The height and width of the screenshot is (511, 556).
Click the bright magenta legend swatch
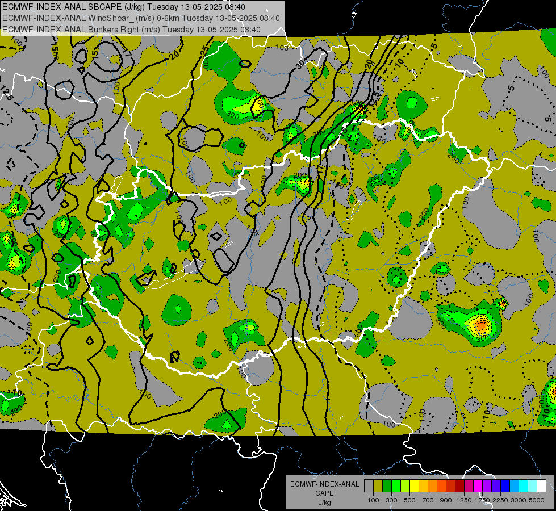click(x=478, y=485)
